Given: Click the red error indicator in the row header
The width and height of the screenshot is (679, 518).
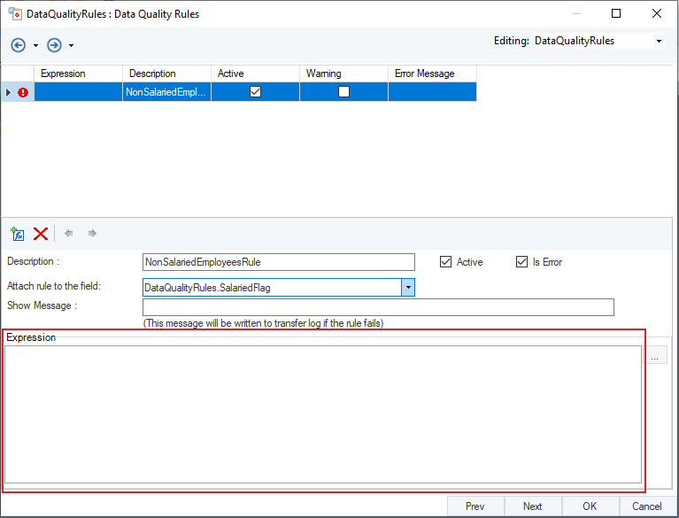Looking at the screenshot, I should tap(23, 92).
